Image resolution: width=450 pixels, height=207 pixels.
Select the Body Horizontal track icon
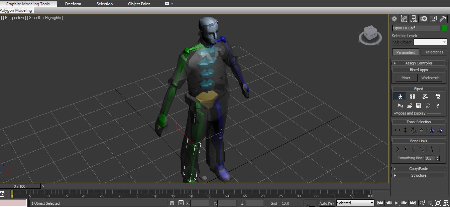coord(398,130)
